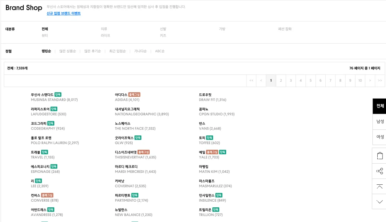Open the CPGN STUDIO brand
The image size is (386, 222).
(x=217, y=114)
